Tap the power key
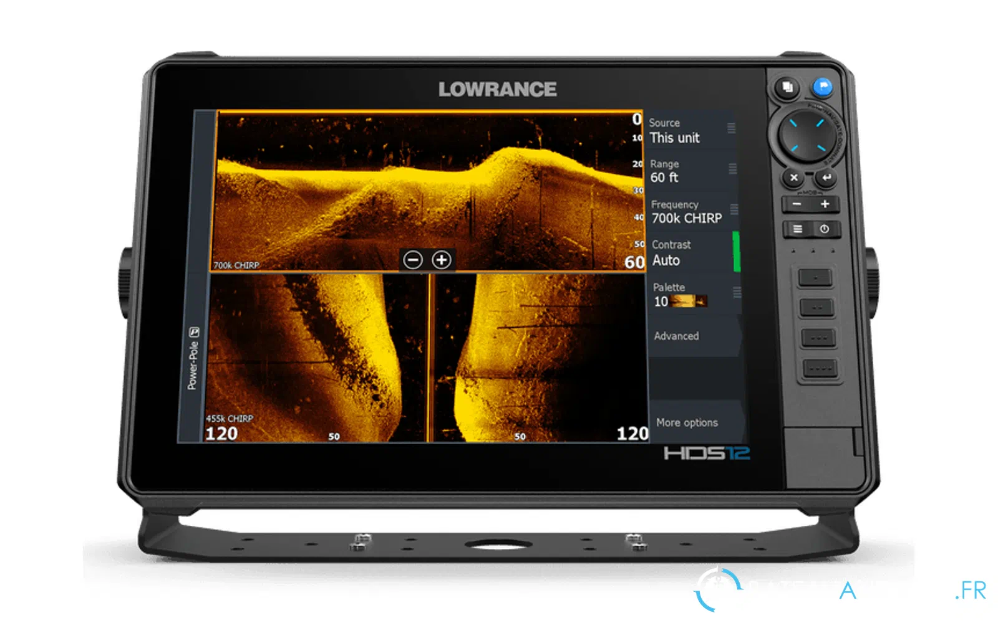This screenshot has height=623, width=998. 825,229
